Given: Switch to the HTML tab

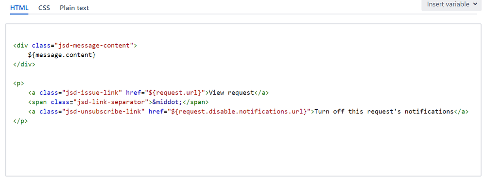Looking at the screenshot, I should [19, 8].
